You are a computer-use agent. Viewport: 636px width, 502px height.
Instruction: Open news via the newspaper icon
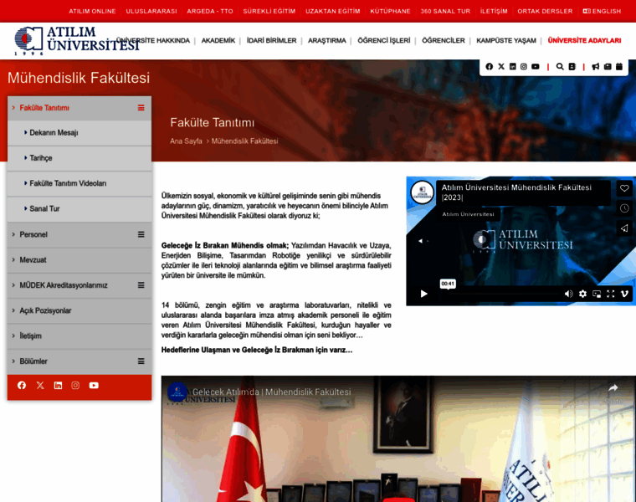pyautogui.click(x=608, y=66)
